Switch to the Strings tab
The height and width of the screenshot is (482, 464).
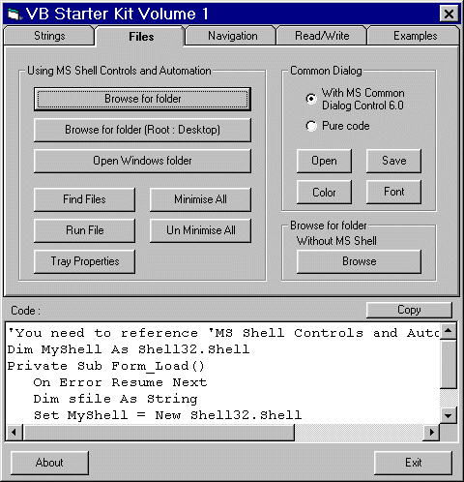pos(49,36)
